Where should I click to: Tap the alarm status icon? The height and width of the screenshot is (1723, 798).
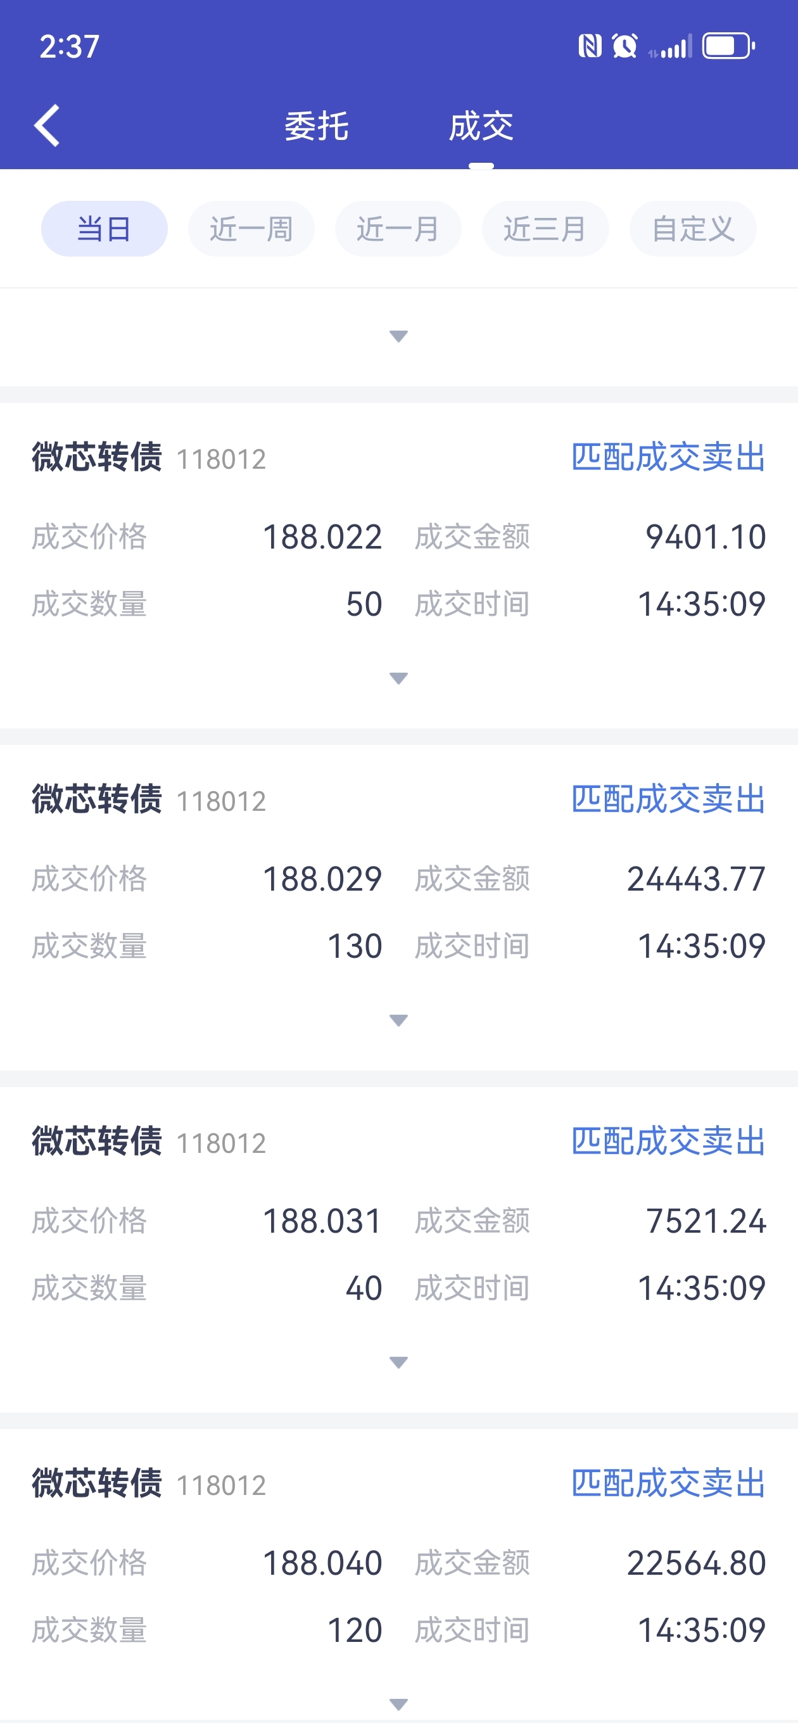pyautogui.click(x=624, y=46)
